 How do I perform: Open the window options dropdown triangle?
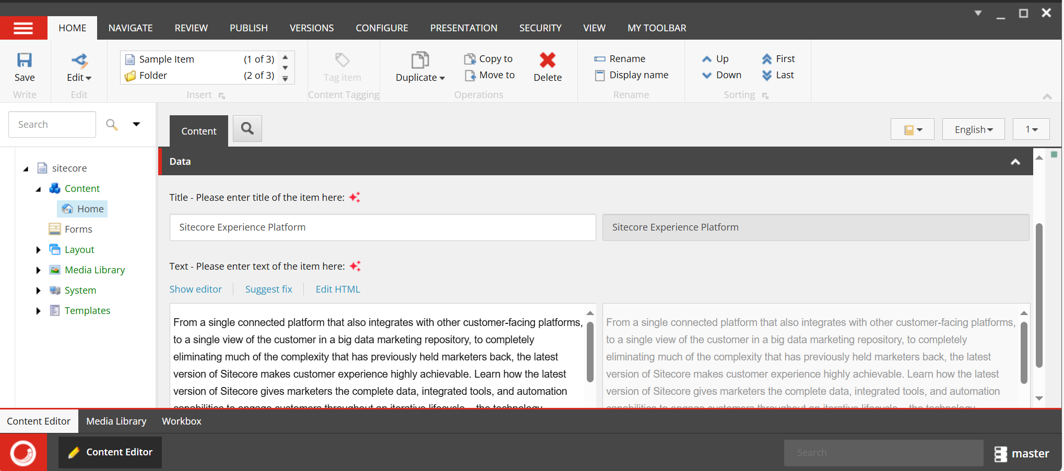pyautogui.click(x=978, y=13)
